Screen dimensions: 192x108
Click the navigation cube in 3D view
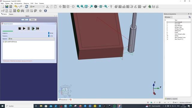(x=65, y=91)
